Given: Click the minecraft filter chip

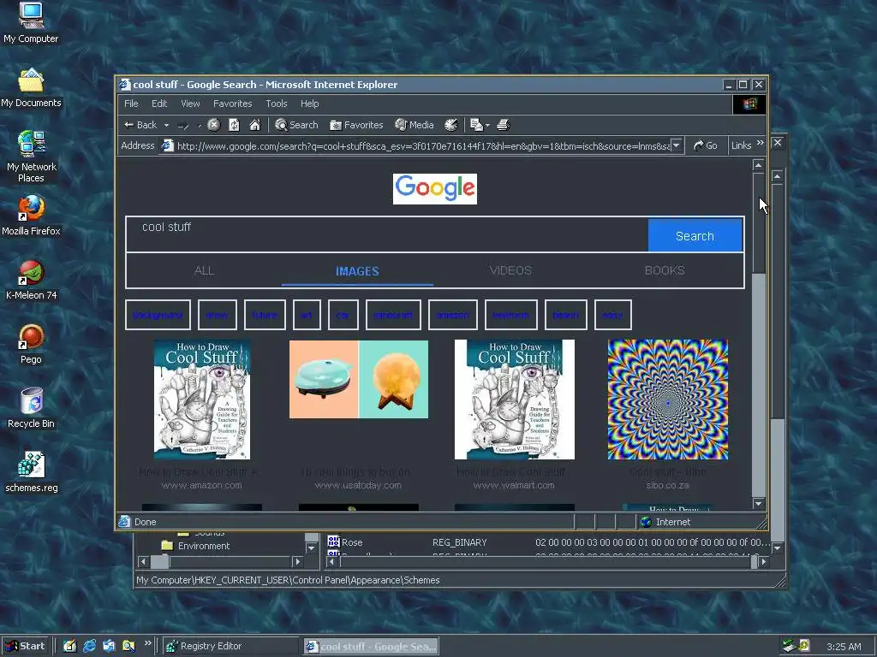Looking at the screenshot, I should [393, 315].
